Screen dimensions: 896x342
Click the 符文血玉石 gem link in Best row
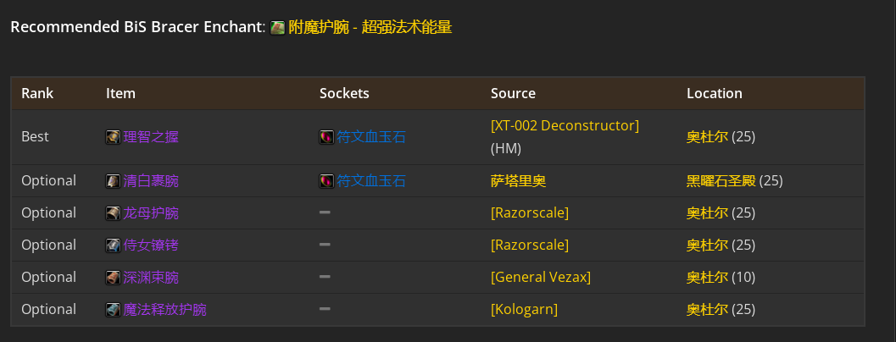tap(370, 137)
